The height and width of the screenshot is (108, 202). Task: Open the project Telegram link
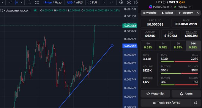point(186,13)
